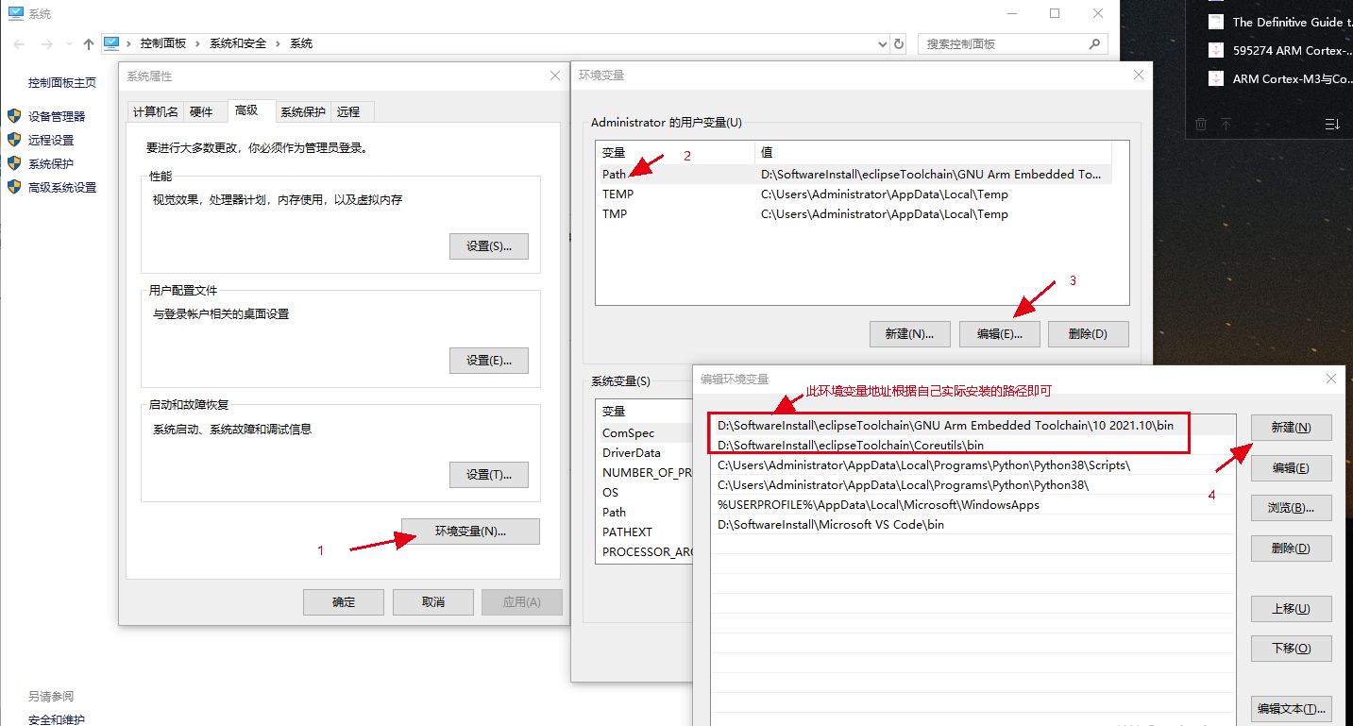Click the 编辑文本(T) button
The width and height of the screenshot is (1353, 726).
(x=1291, y=709)
